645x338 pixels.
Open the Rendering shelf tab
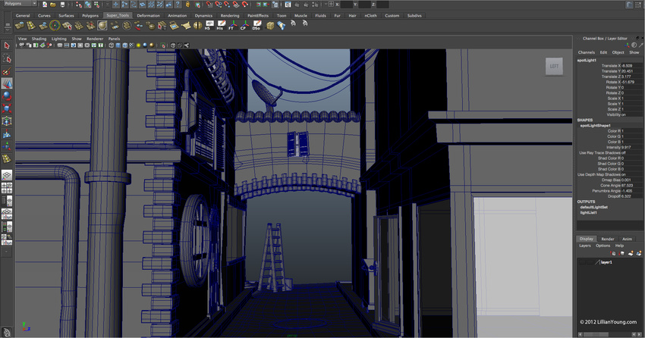tap(229, 16)
